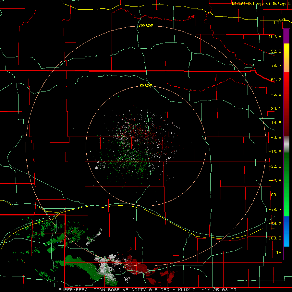Click the 45.6 scale value
This screenshot has width=292, height=292.
[x=276, y=94]
